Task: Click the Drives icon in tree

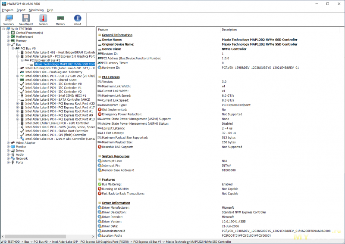Action: [13, 151]
